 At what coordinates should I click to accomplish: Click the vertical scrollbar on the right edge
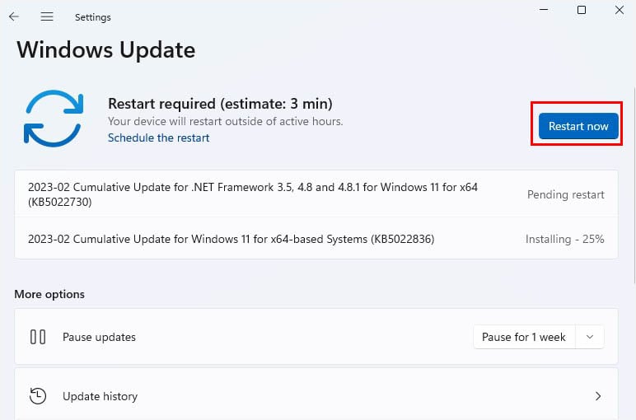[633, 165]
